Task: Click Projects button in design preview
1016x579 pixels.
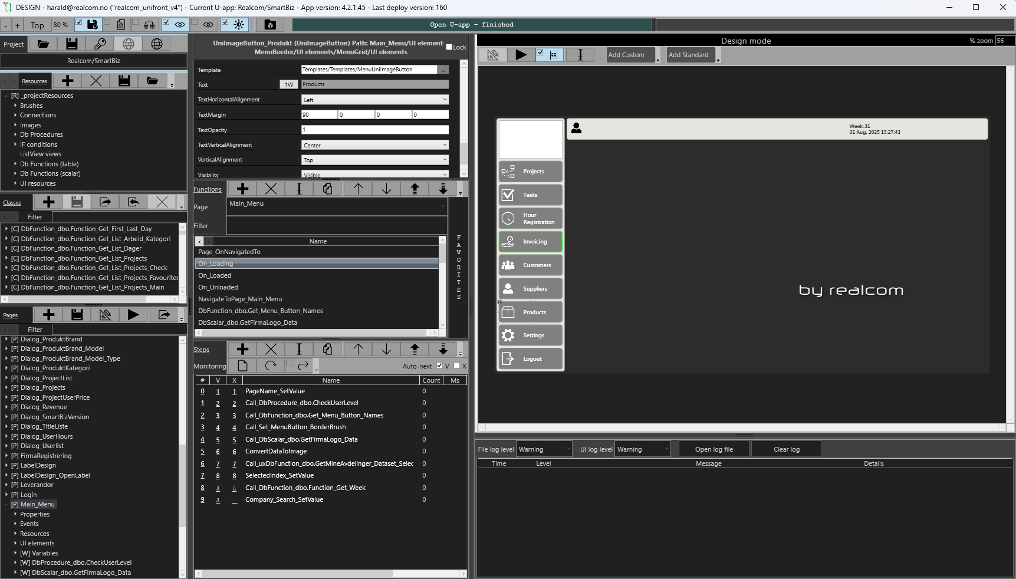Action: [530, 172]
